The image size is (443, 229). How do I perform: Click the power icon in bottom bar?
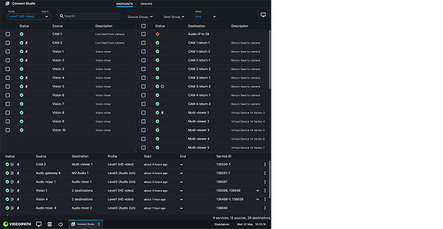coord(61,224)
